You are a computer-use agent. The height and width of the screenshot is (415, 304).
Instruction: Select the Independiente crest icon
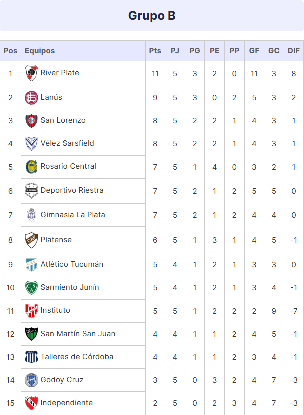click(31, 403)
